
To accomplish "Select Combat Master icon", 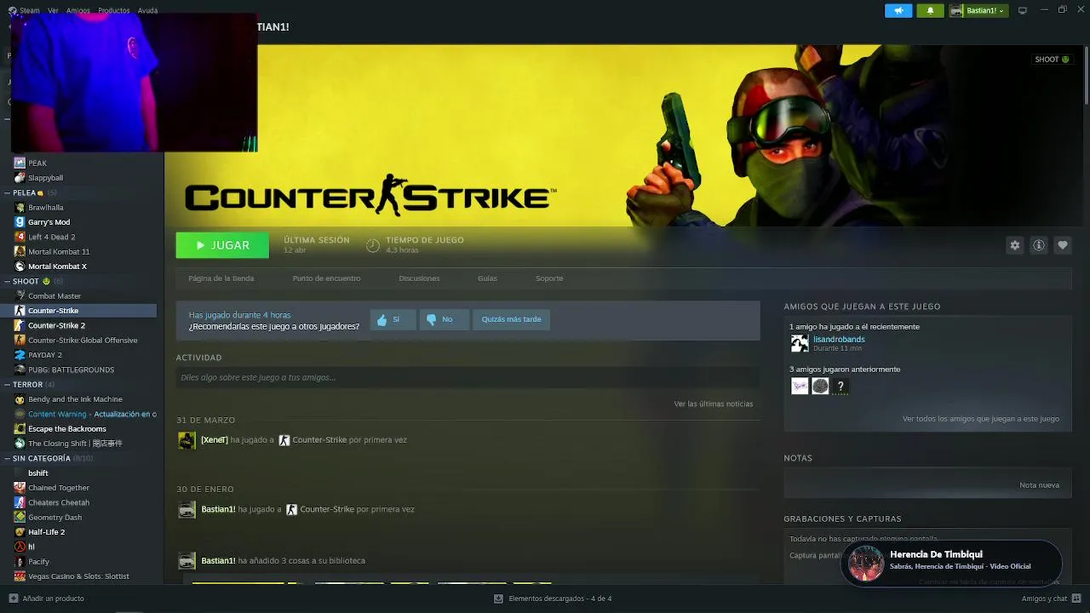I will click(x=20, y=296).
